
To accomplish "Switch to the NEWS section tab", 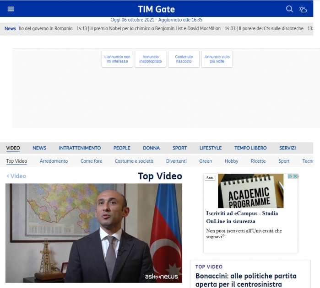I will pyautogui.click(x=39, y=148).
